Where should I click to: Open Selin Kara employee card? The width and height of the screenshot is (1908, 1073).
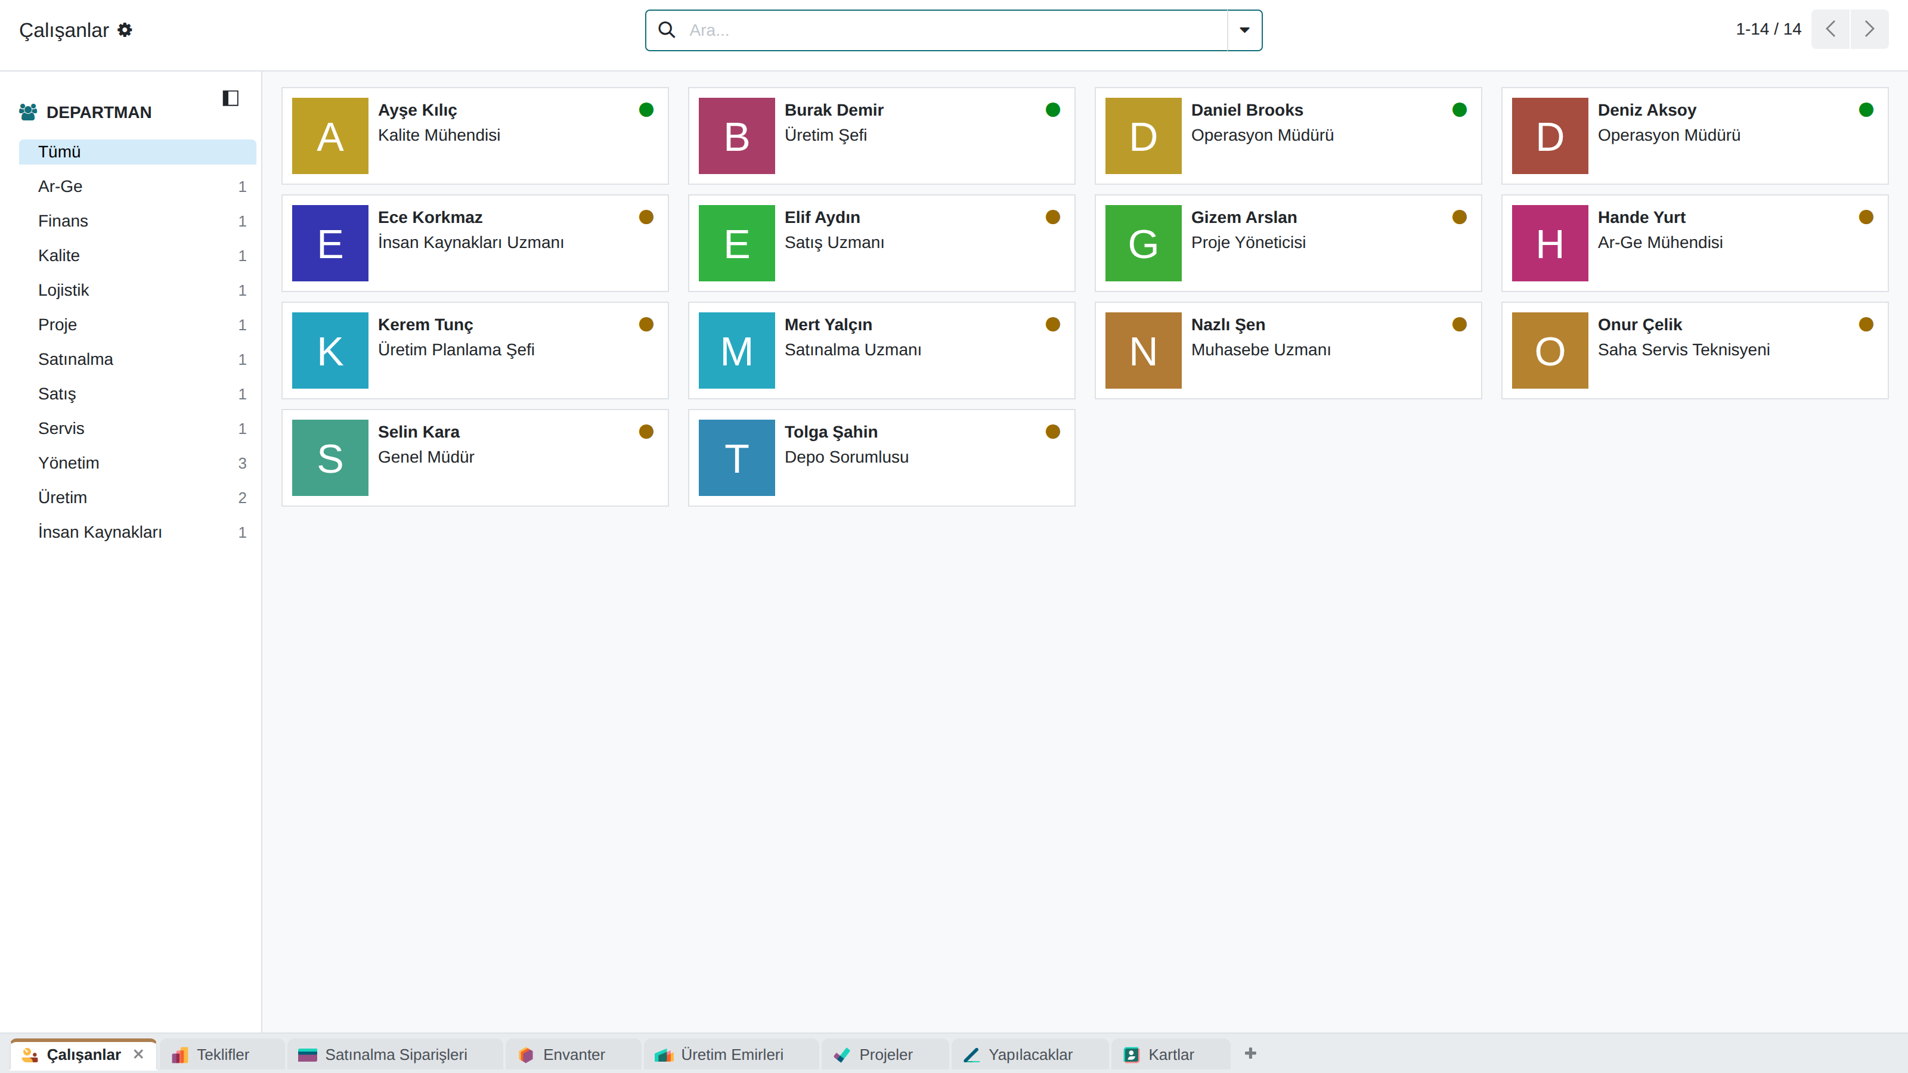coord(475,458)
